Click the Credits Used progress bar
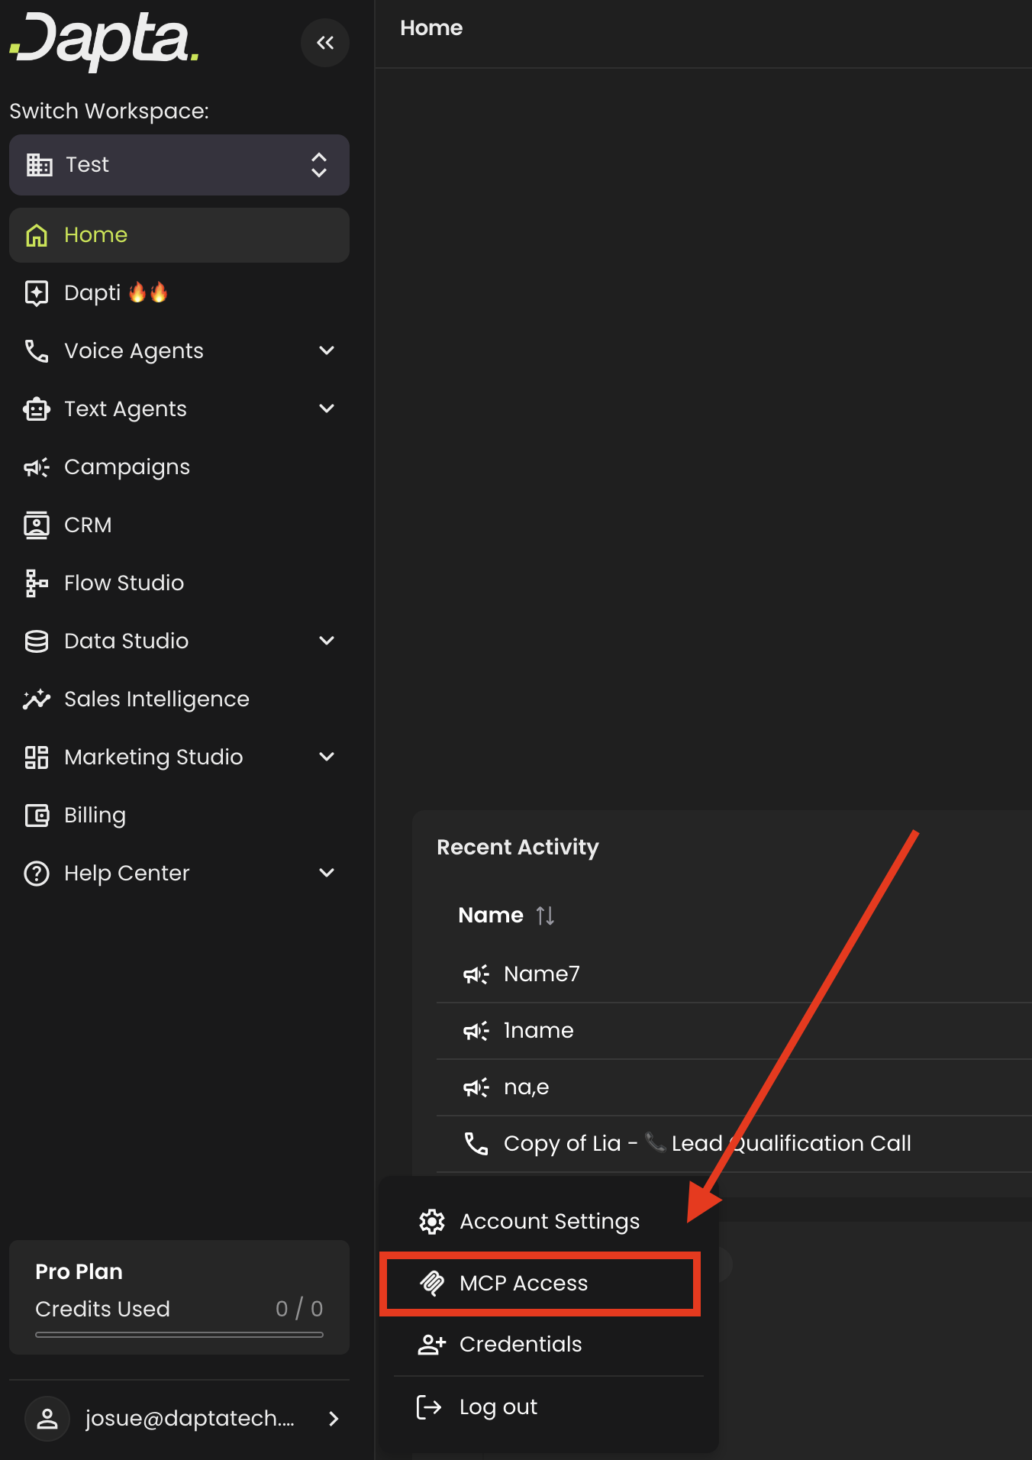Image resolution: width=1032 pixels, height=1460 pixels. click(179, 1335)
